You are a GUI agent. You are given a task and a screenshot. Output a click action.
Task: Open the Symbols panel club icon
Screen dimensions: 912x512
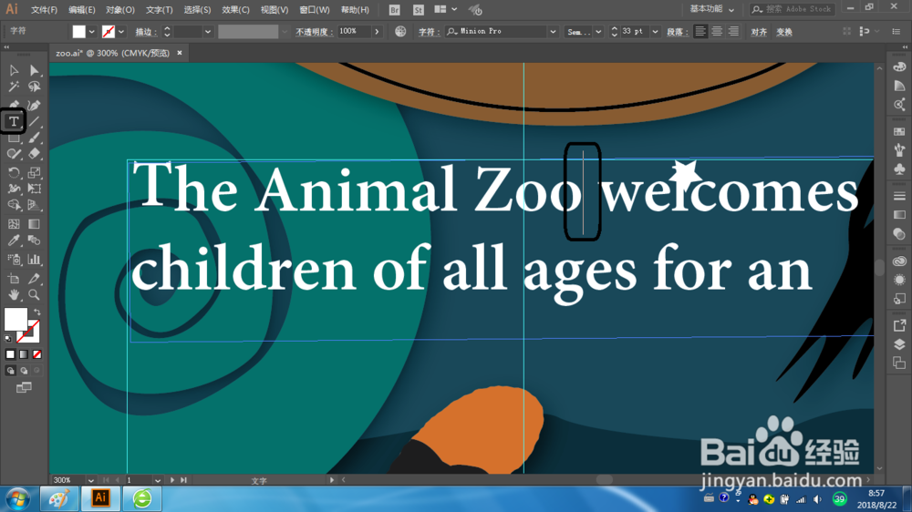[x=899, y=169]
